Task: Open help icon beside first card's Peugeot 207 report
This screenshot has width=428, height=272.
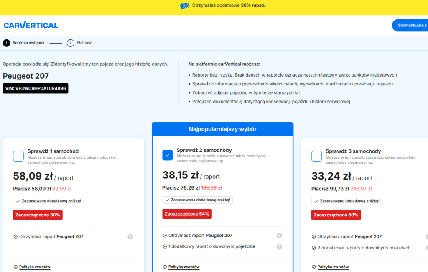Action: coord(130,236)
